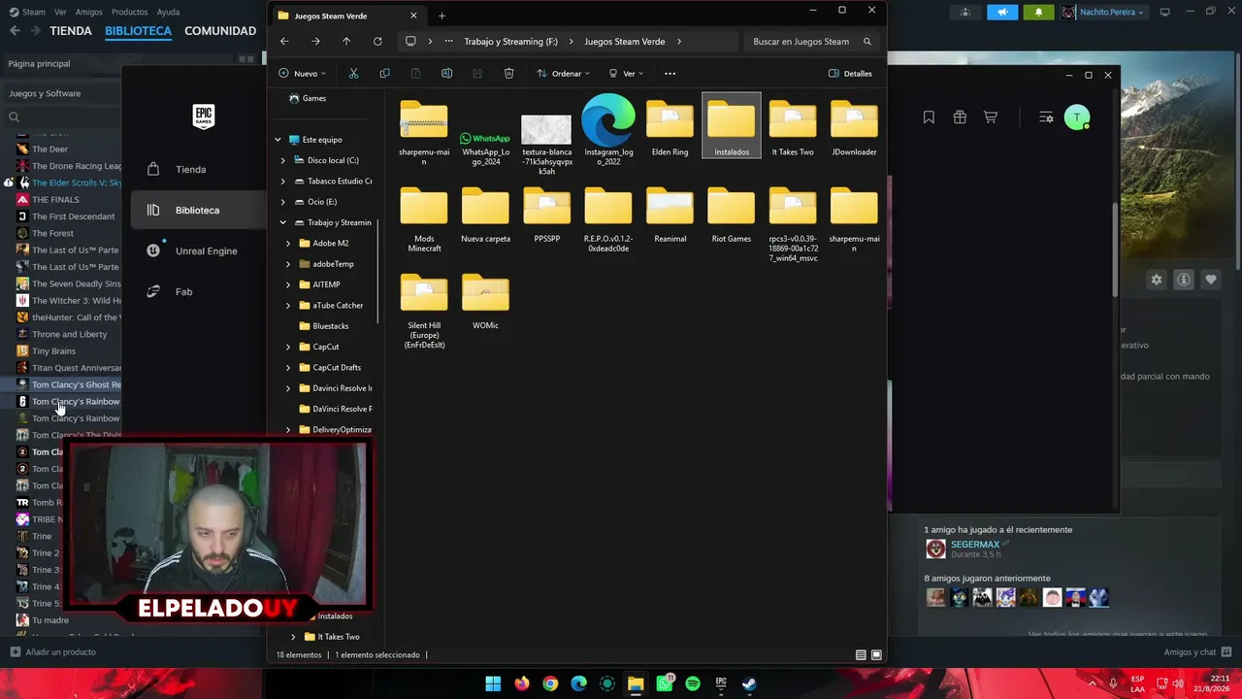Viewport: 1242px width, 699px height.
Task: Open the Epic Games wishlist bookmark icon
Action: (x=929, y=117)
